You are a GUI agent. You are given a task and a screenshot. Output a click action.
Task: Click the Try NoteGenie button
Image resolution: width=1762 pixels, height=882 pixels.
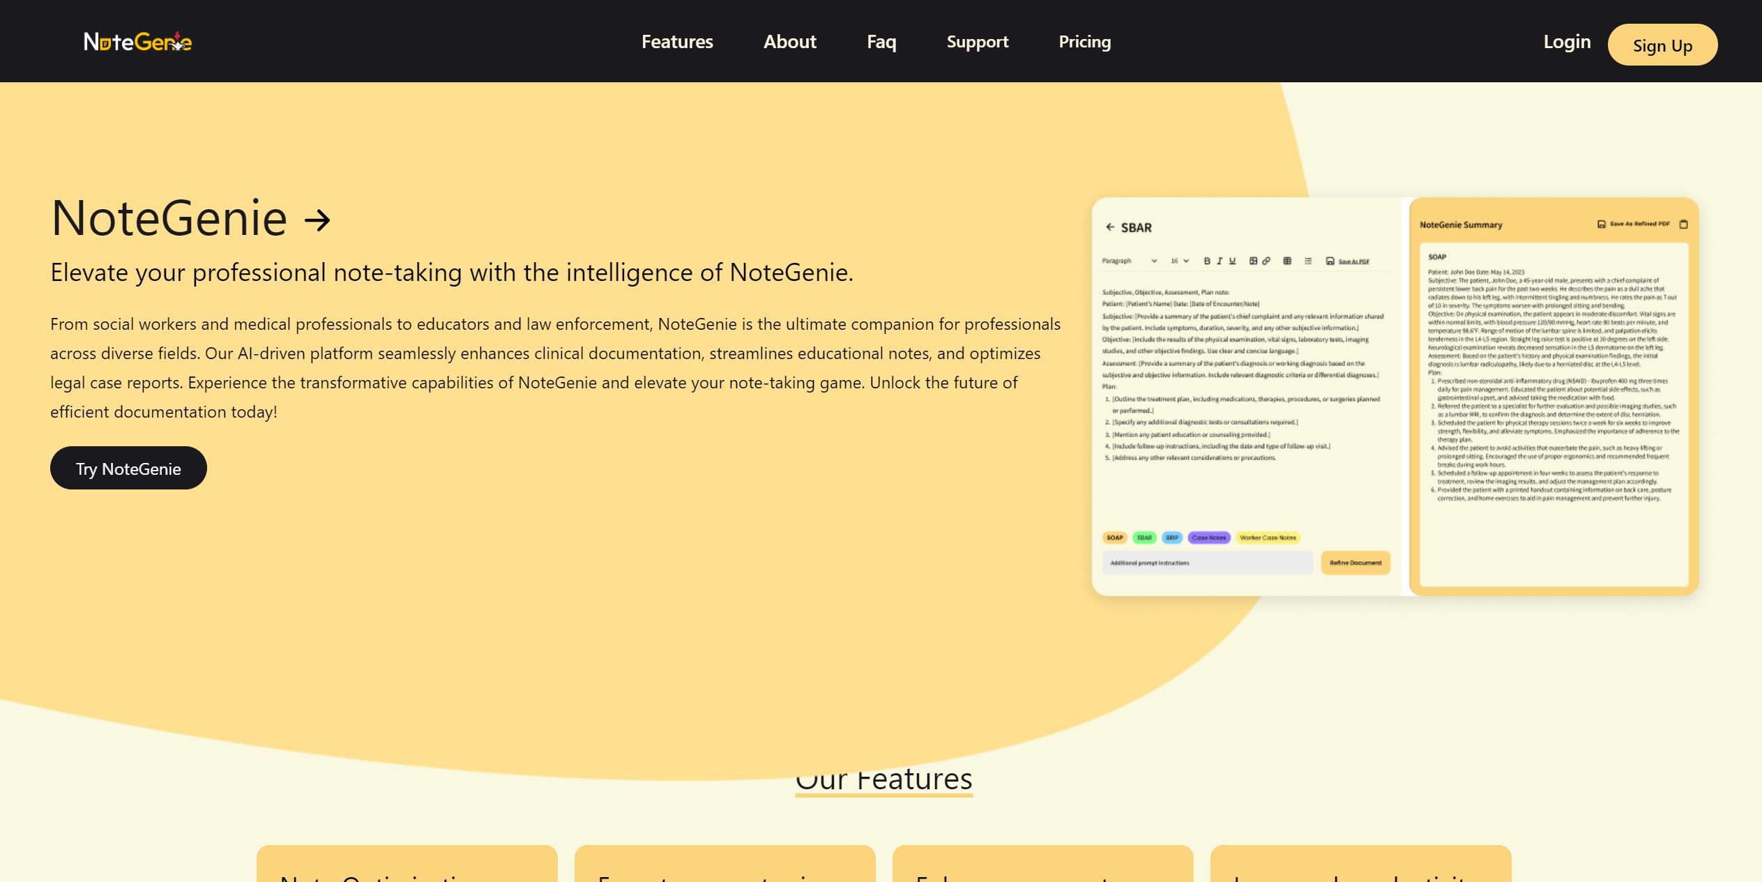click(x=128, y=467)
